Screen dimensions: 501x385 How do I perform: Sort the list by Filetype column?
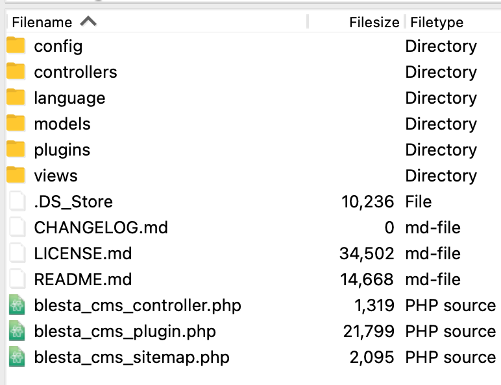437,22
